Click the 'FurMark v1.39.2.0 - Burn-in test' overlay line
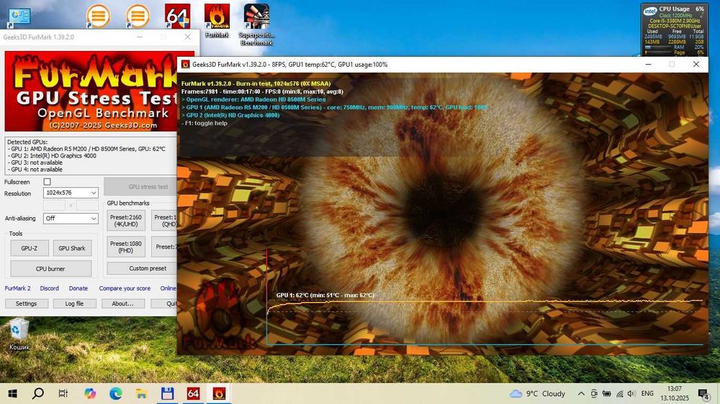Image resolution: width=720 pixels, height=404 pixels. 256,84
